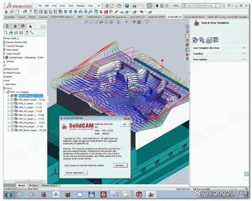
Task: Switch to the Model bottom tab
Action: 22,186
